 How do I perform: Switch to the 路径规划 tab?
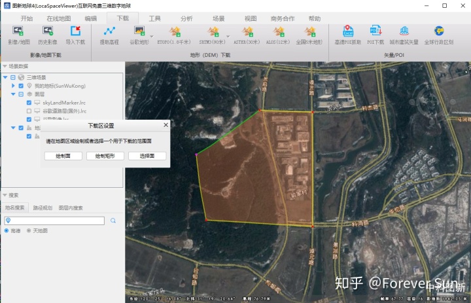coord(43,207)
